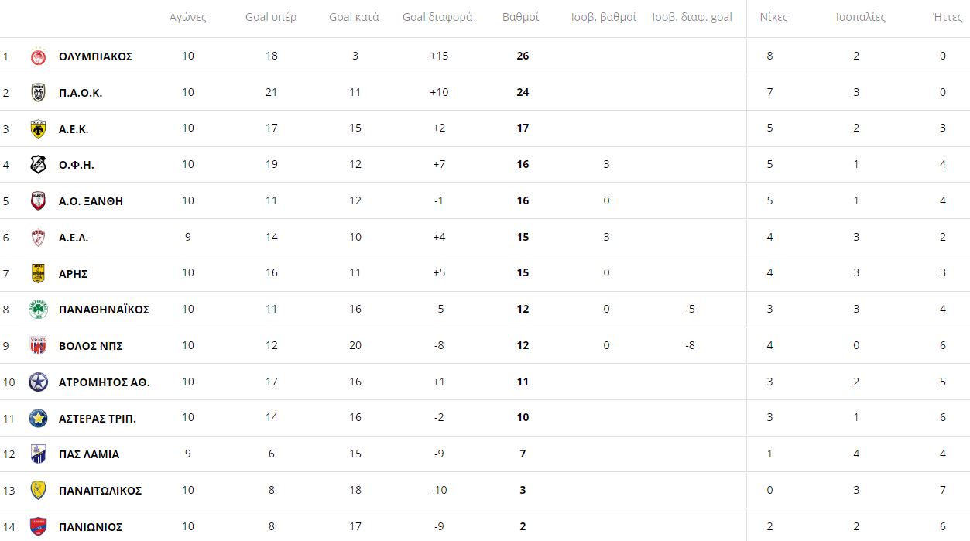Click the Αγώνες column header
970x541 pixels.
pos(188,17)
